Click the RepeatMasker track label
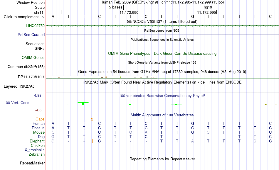This screenshot has height=170, width=279. [x=32, y=163]
